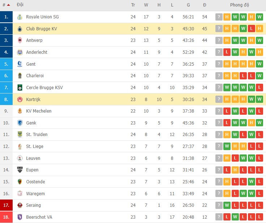Click the Club Brugge KV team logo
The height and width of the screenshot is (223, 266).
tap(20, 29)
